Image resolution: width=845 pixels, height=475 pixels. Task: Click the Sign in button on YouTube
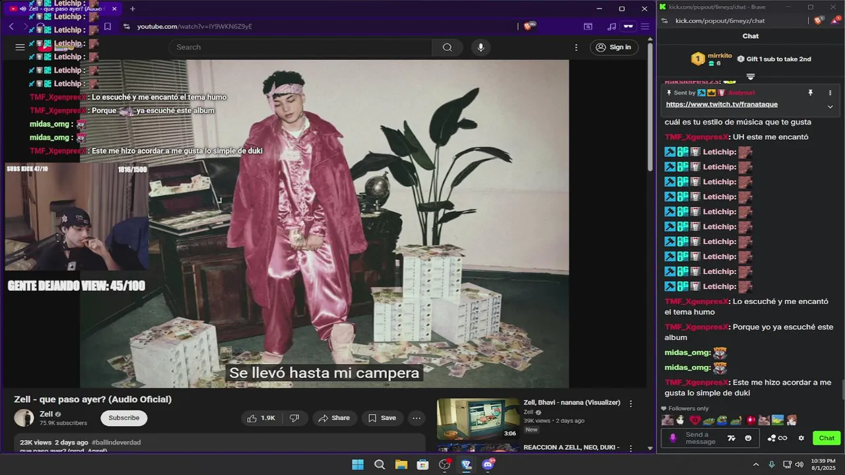(613, 47)
